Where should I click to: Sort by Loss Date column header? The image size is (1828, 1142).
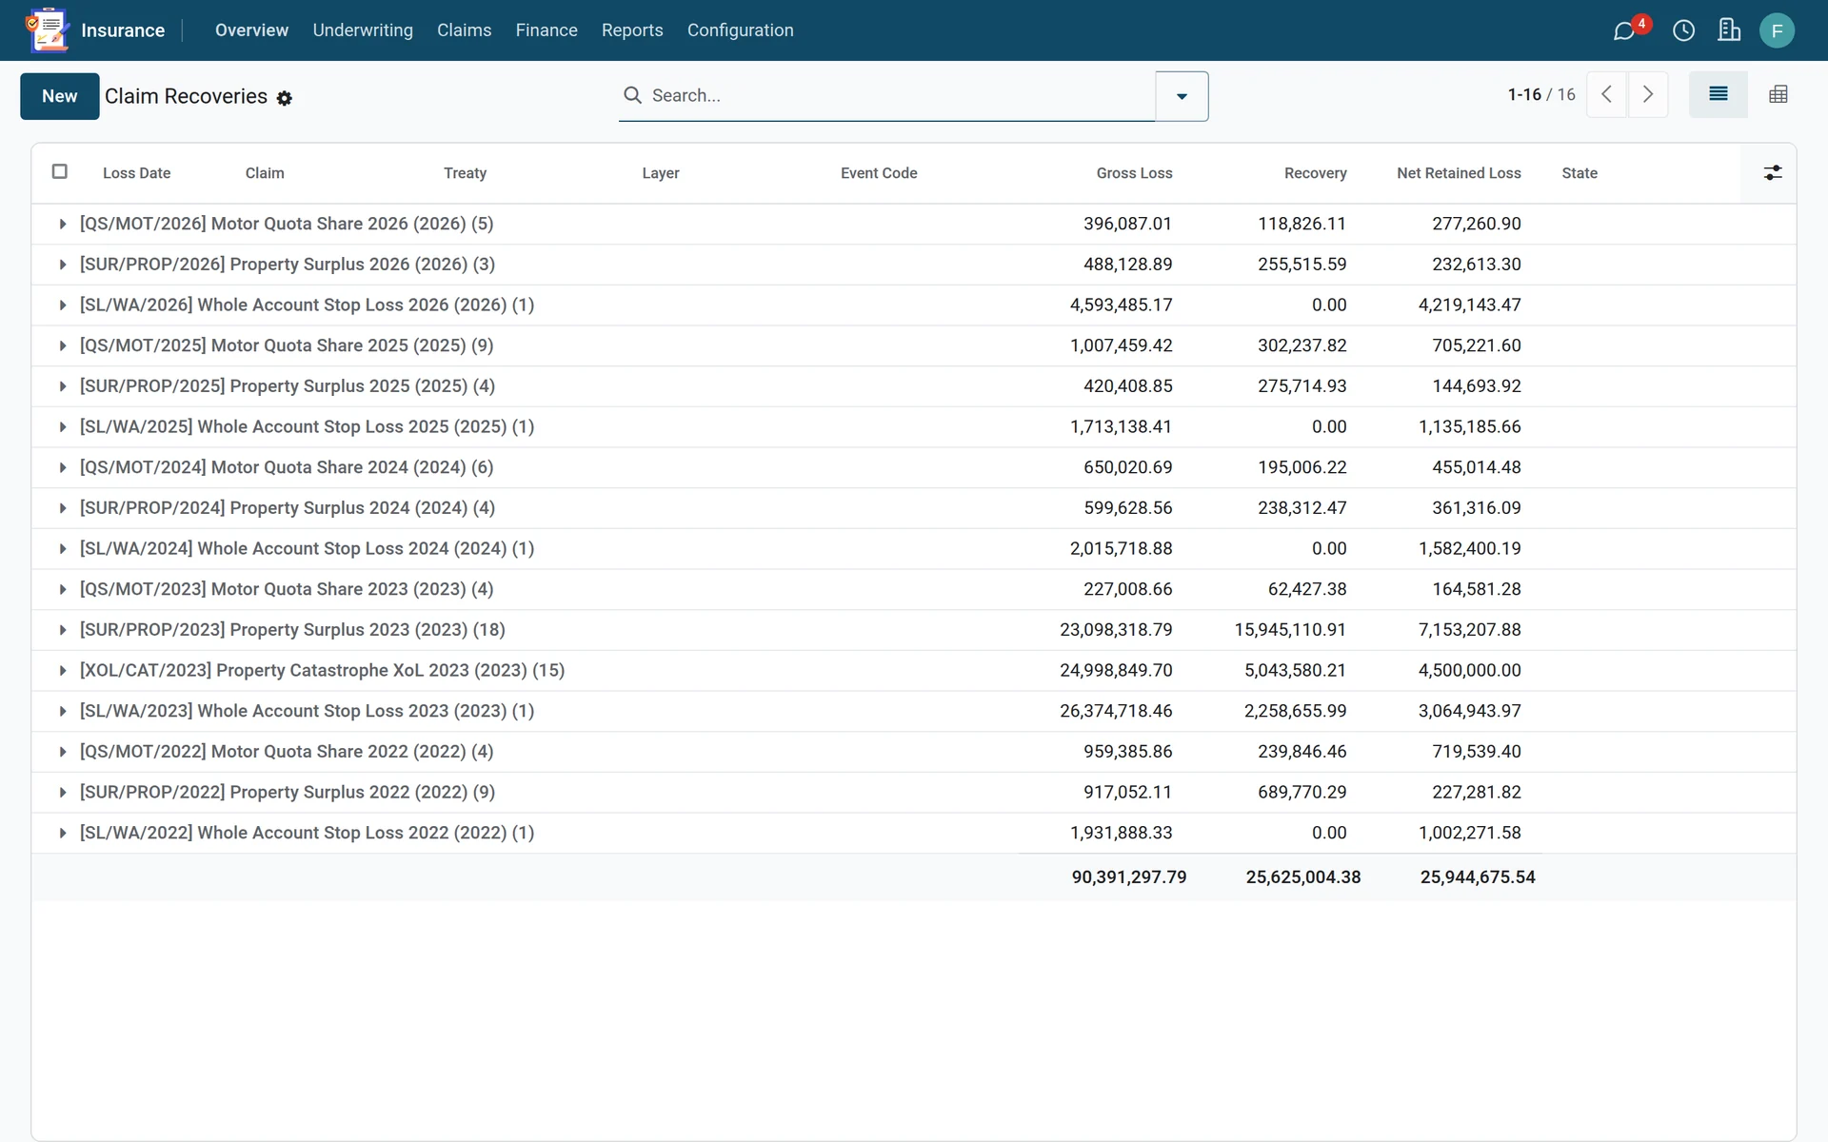tap(137, 173)
